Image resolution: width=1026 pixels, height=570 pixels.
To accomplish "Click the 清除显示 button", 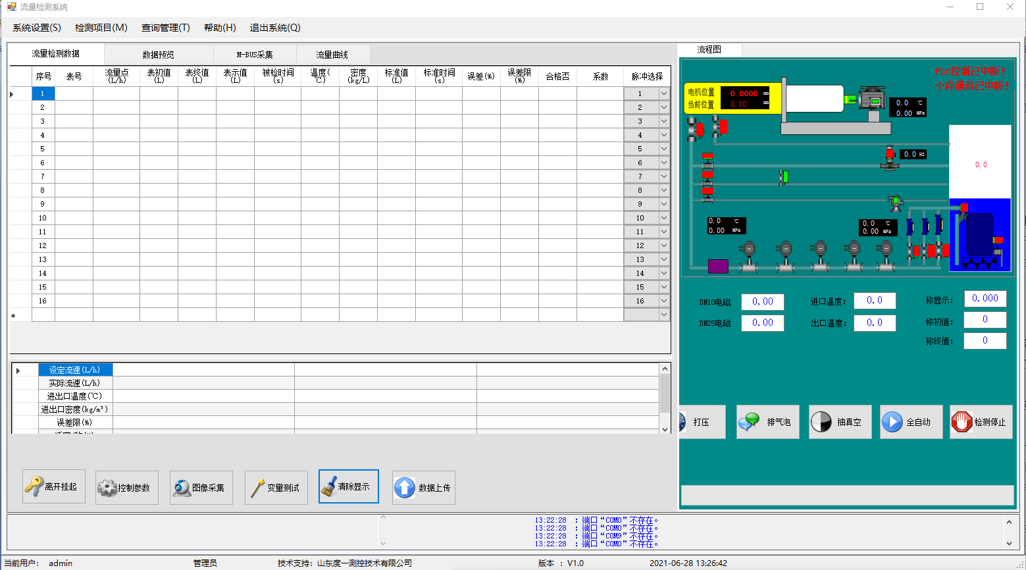I will [x=349, y=486].
